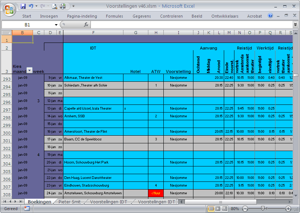The image size is (300, 213).
Task: Select cell 'Capelle a/d IJssel, Isala Theater'
Action: 93,109
